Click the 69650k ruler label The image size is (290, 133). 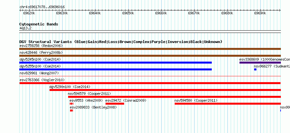(128, 13)
